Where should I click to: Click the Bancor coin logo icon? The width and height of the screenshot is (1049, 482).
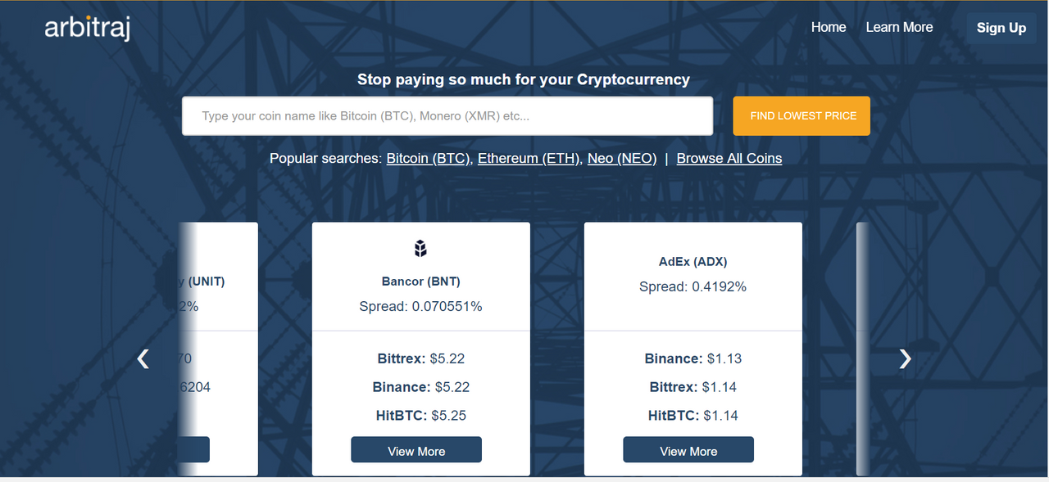coord(420,248)
